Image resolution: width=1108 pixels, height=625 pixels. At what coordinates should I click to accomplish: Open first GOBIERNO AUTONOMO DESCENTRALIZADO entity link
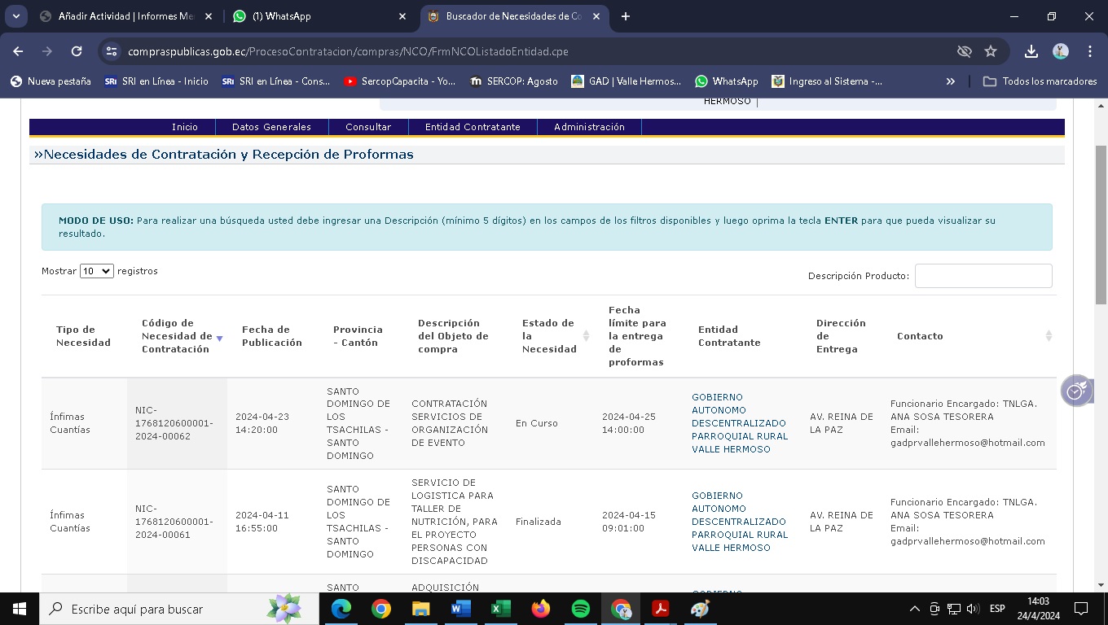click(x=739, y=423)
